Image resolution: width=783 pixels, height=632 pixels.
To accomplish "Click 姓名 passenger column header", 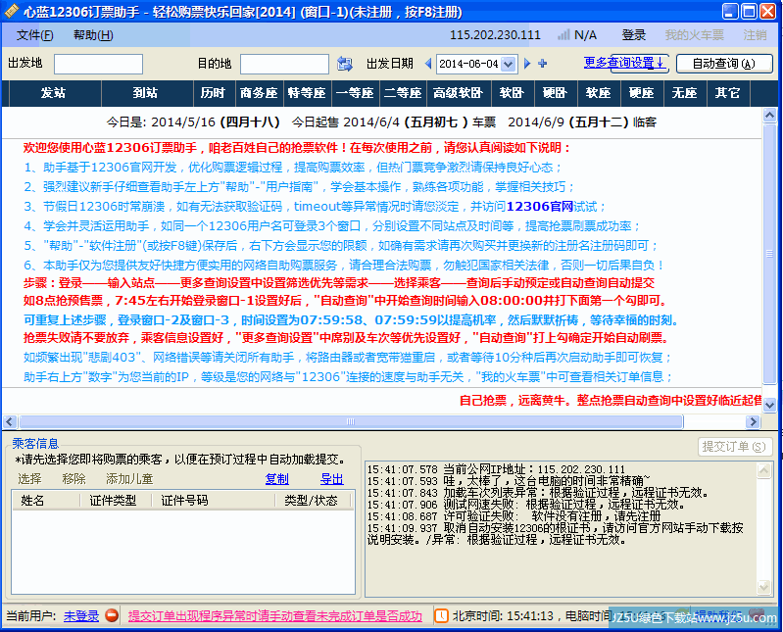I will tap(45, 500).
